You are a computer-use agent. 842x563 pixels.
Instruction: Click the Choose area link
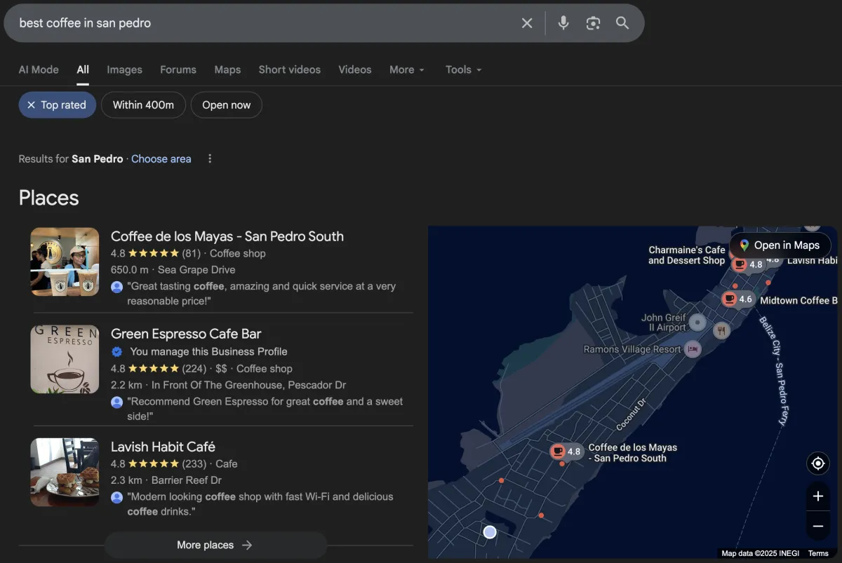tap(161, 158)
